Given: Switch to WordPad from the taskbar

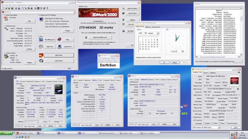Looking at the screenshot, I should (150, 133).
